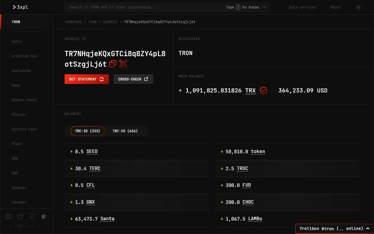The image size is (374, 234).
Task: Select Aptos in the blockchain sidebar
Action: (x=17, y=42)
